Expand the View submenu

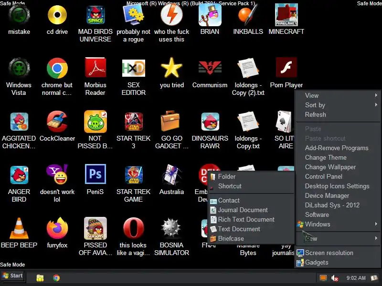coord(338,95)
